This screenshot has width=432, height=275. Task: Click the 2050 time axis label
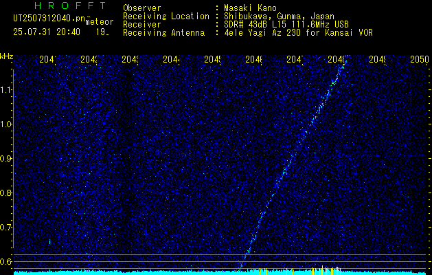[x=420, y=59]
